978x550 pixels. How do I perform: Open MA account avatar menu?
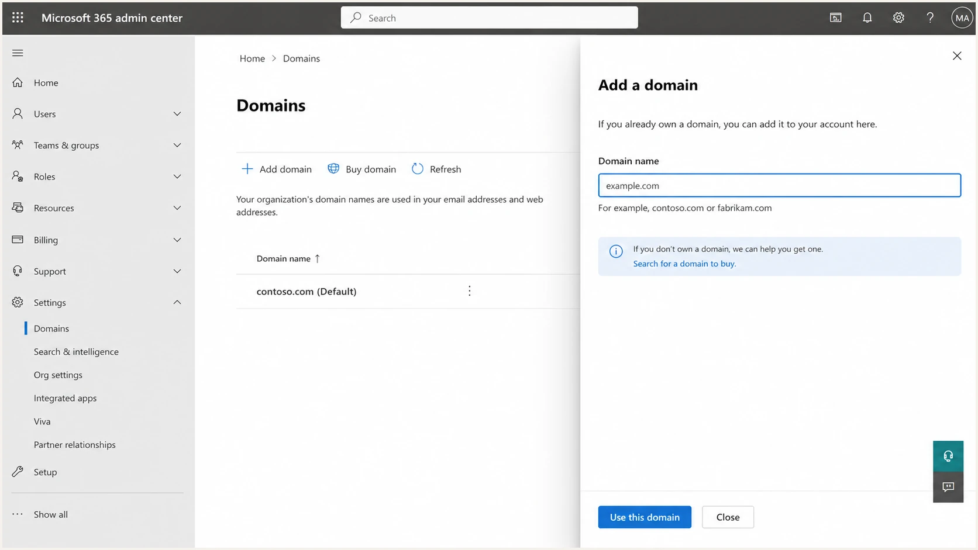pos(962,18)
